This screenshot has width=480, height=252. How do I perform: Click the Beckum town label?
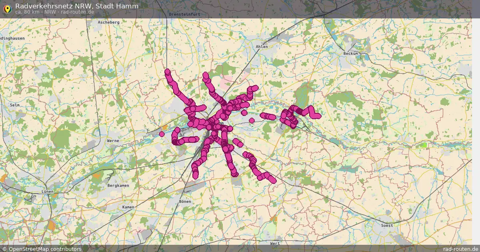pyautogui.click(x=350, y=53)
